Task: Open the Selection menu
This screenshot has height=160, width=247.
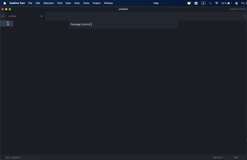Action: 49,3
